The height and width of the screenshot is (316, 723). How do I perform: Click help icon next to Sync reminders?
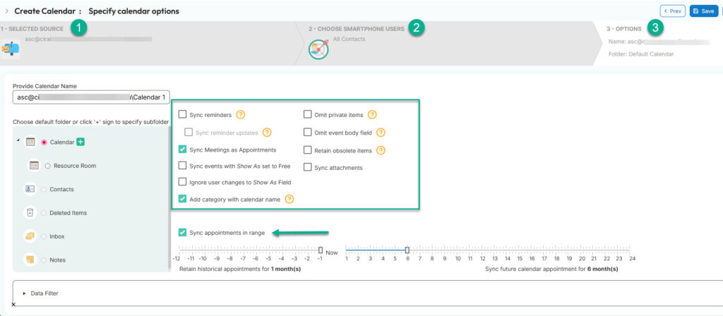(240, 114)
